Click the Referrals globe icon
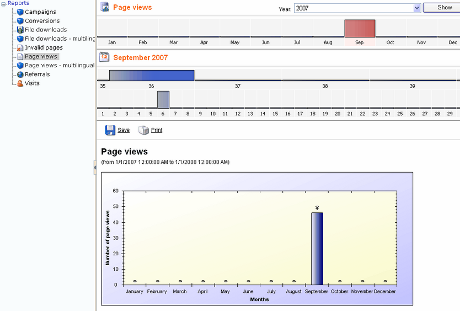 pyautogui.click(x=20, y=74)
